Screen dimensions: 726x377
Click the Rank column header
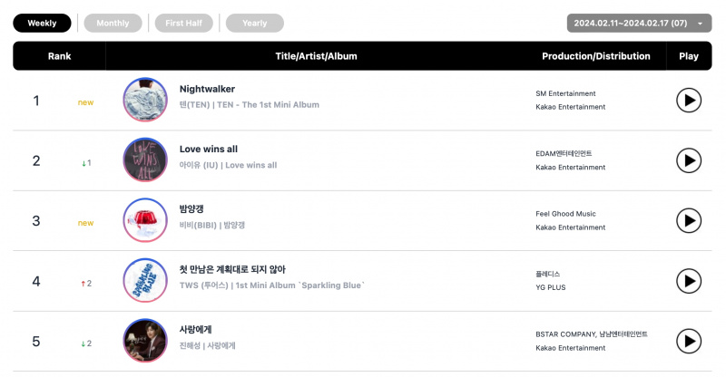pyautogui.click(x=59, y=56)
